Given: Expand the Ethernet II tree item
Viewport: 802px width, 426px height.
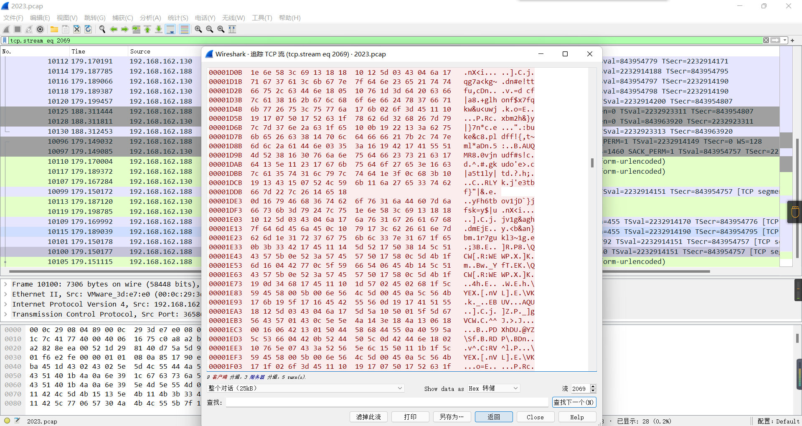Looking at the screenshot, I should (5, 294).
